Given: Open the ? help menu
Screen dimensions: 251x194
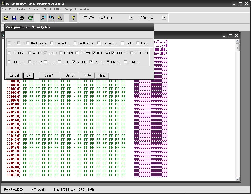Looking at the screenshot, I should pos(76,9).
